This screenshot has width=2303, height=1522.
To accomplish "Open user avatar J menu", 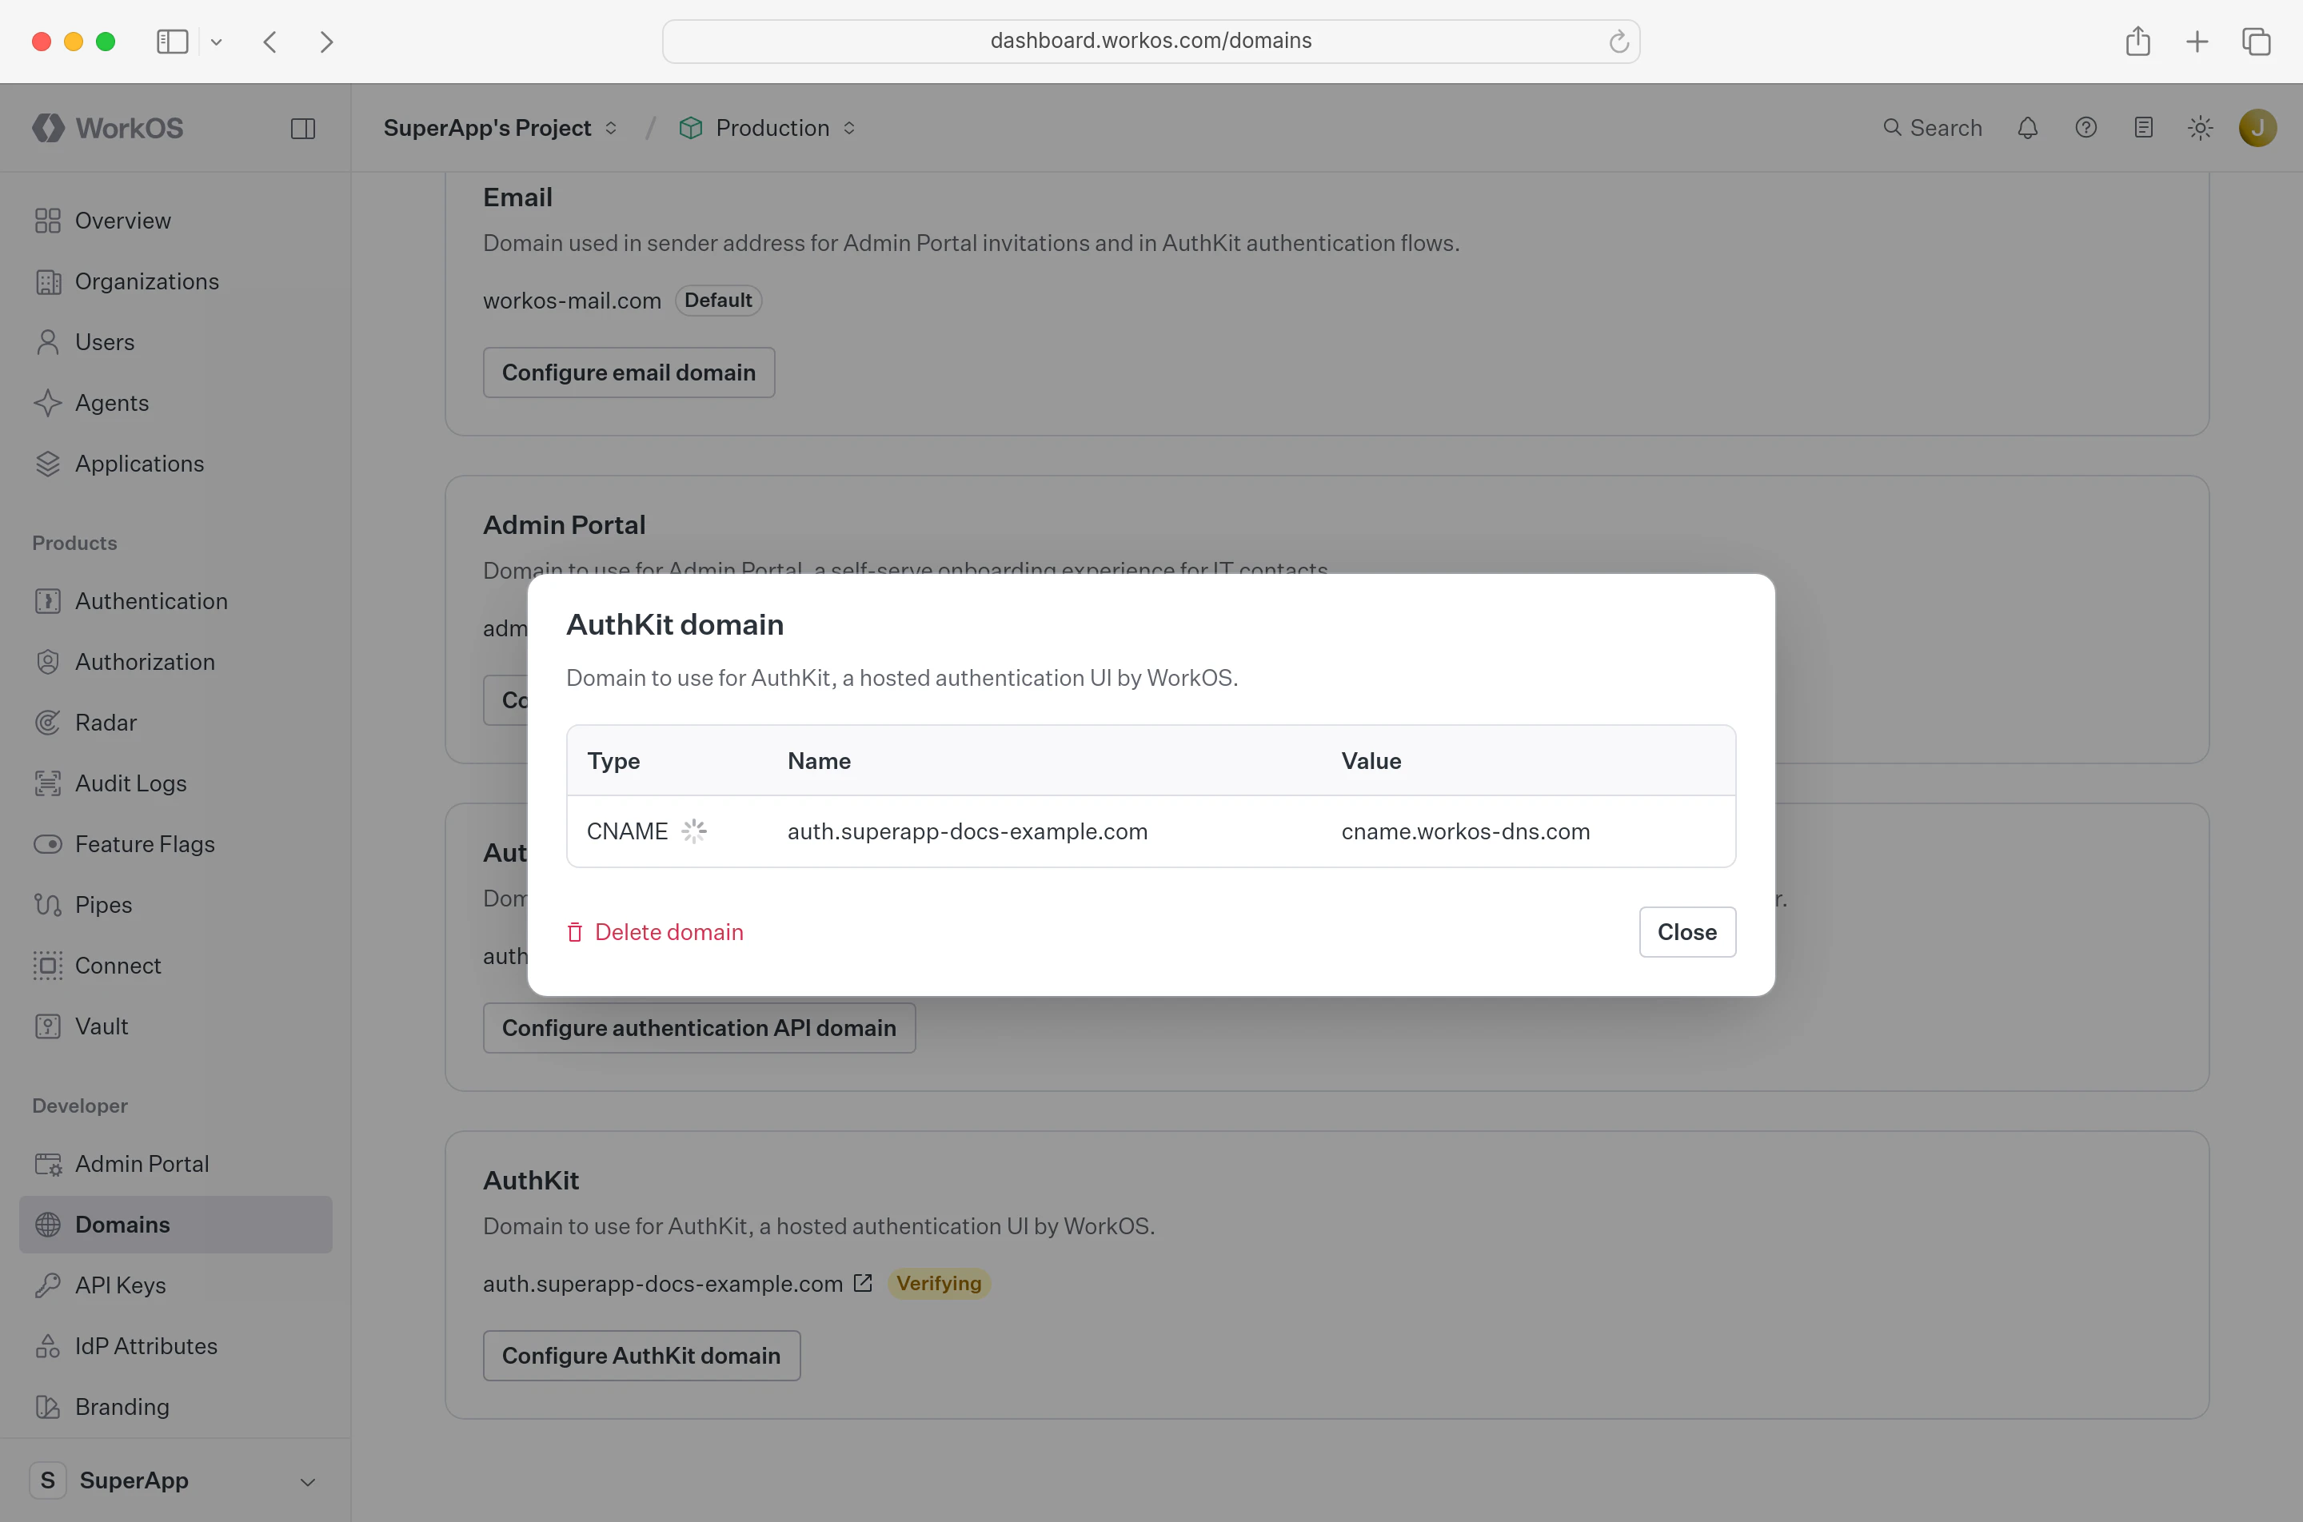I will click(x=2257, y=128).
